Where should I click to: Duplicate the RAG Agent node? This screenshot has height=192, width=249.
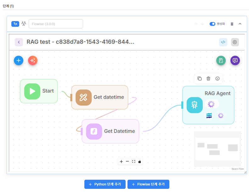pos(199,79)
